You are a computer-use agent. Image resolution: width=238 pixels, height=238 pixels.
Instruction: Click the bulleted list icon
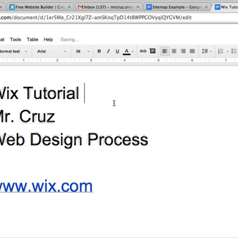pos(234,51)
